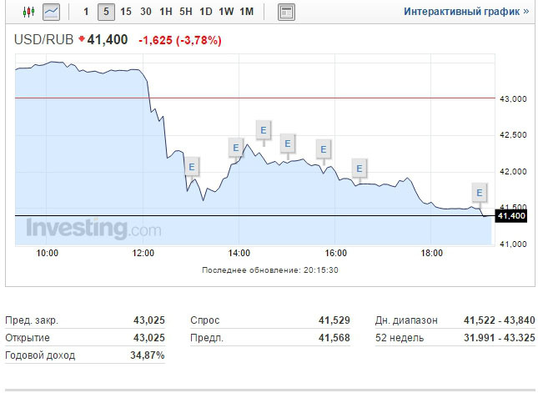Click the red down-arrow indicator beside USD/RUB

[x=81, y=38]
